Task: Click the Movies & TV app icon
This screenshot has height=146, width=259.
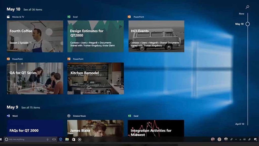Action: (8, 17)
